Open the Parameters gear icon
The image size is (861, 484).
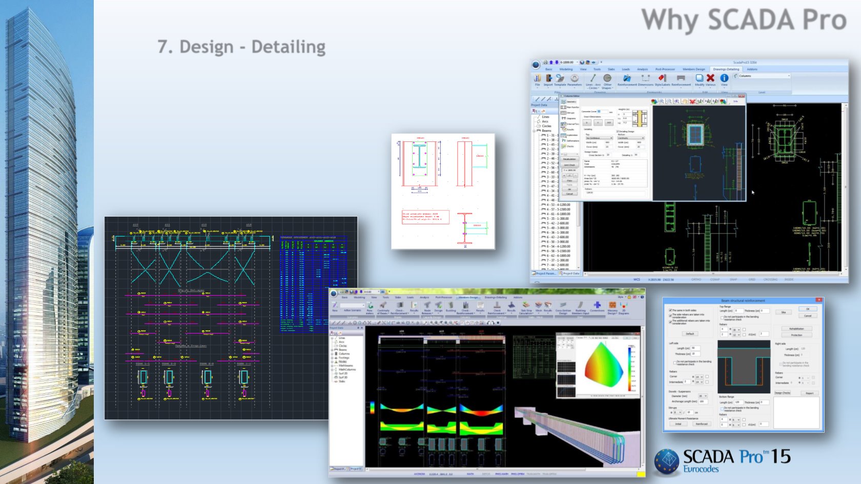click(575, 79)
